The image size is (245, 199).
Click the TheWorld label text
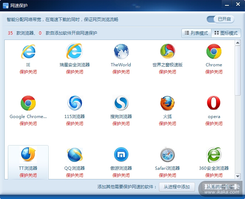pyautogui.click(x=121, y=65)
